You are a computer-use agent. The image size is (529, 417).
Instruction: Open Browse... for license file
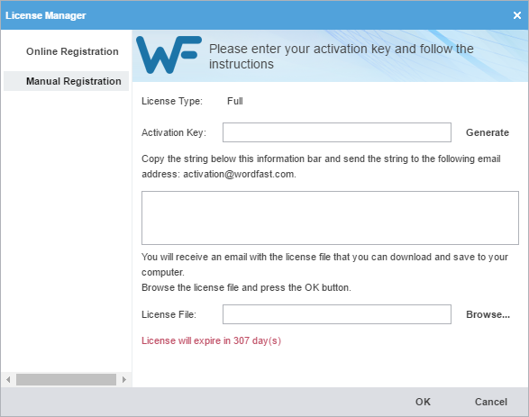point(488,314)
